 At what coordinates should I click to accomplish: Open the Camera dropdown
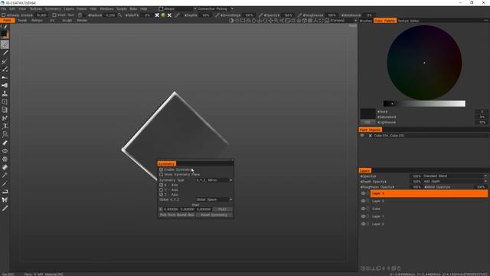coord(344,21)
